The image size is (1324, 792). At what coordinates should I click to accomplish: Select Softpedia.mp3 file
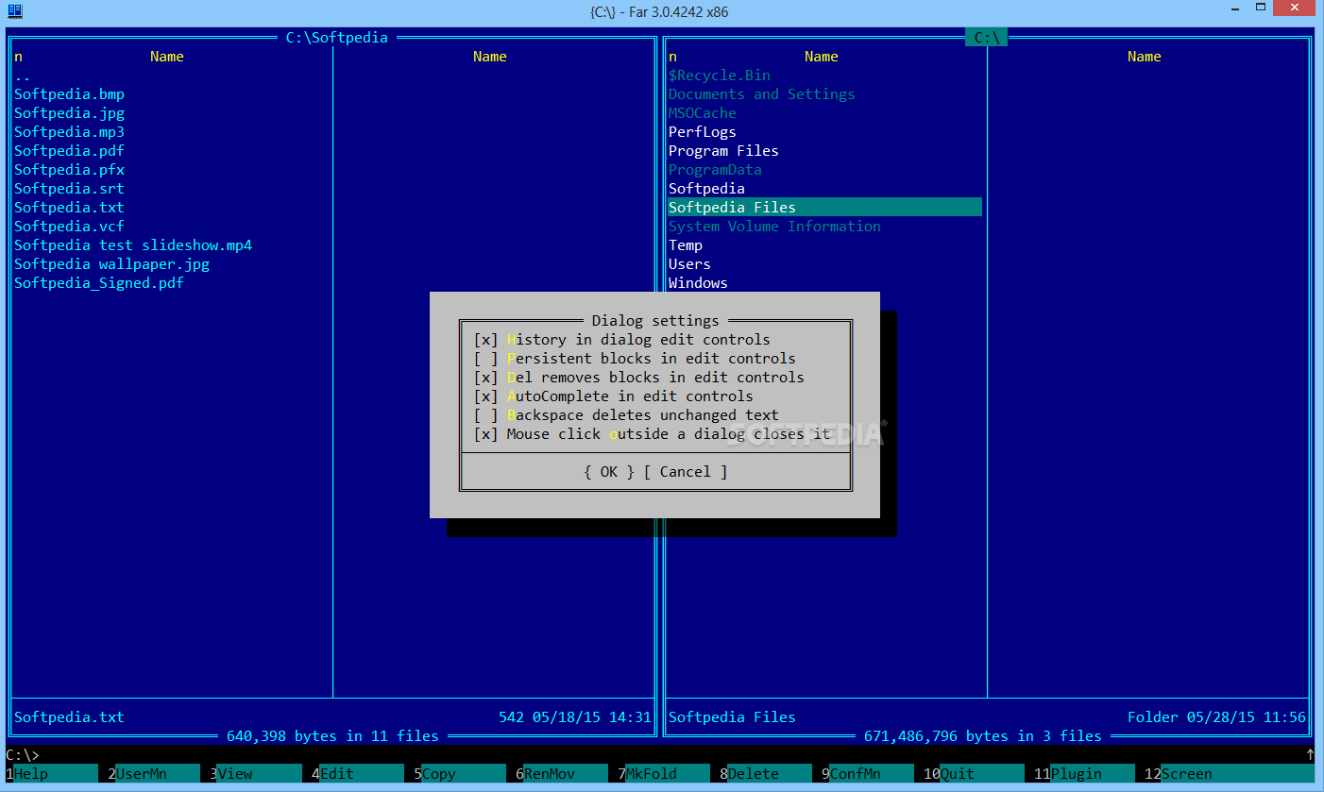(69, 132)
